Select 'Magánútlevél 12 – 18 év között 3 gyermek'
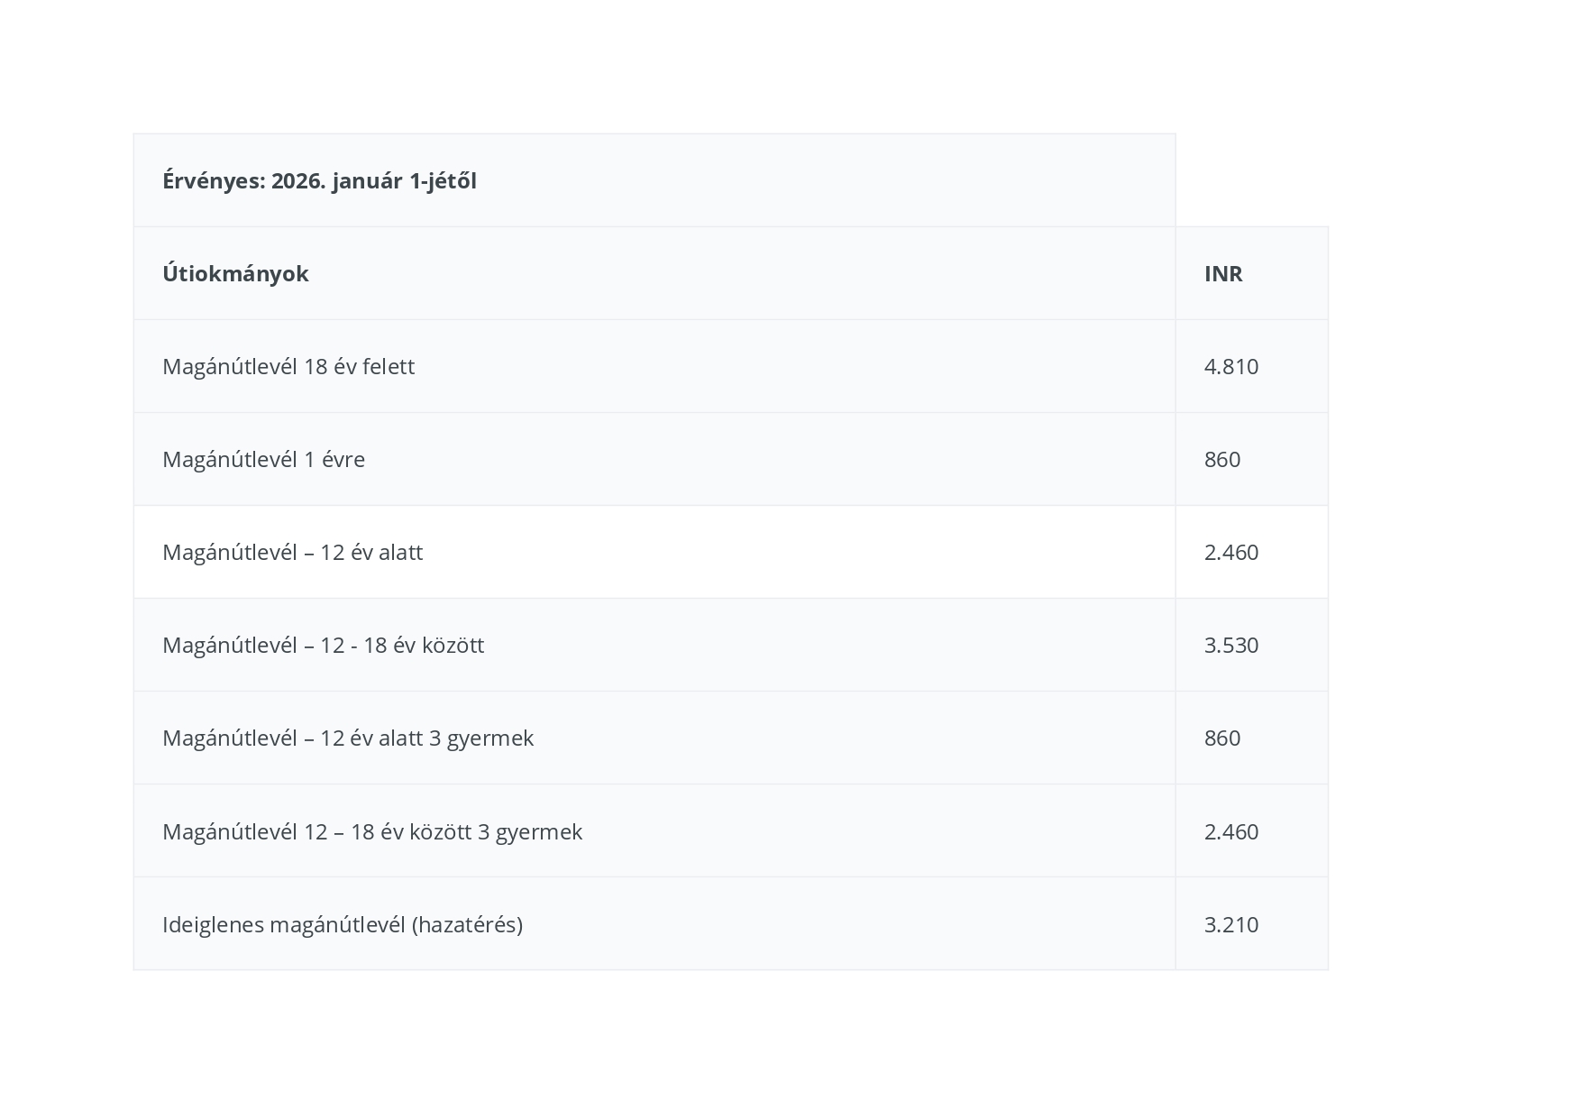This screenshot has height=1119, width=1582. [x=372, y=831]
